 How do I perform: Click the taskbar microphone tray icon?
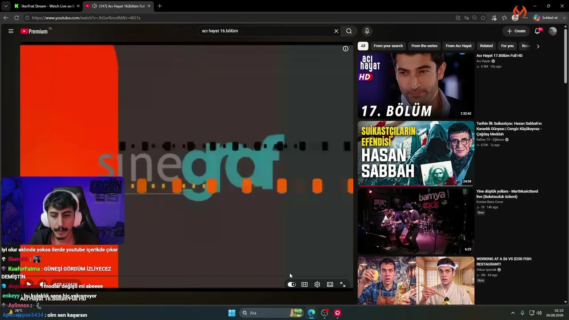(522, 313)
